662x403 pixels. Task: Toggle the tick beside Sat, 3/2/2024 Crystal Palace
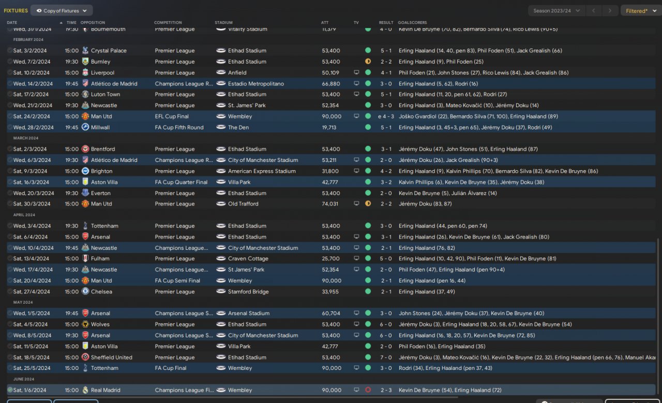point(10,51)
